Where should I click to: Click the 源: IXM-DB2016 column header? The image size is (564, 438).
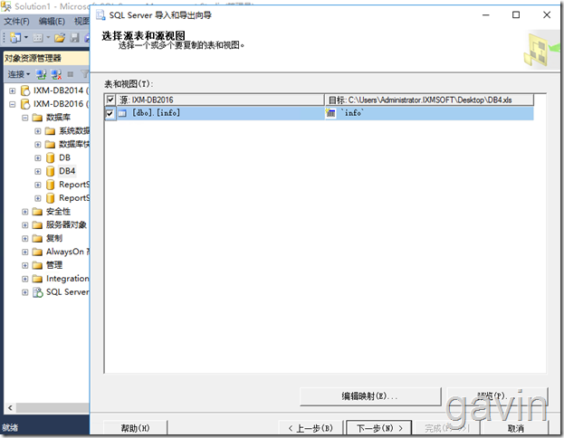point(220,100)
